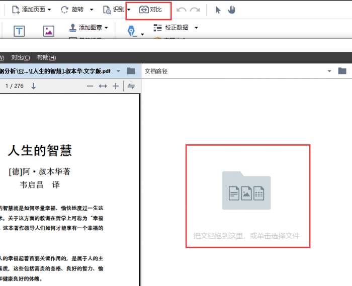
Task: Select the arrow pointer tool
Action: pyautogui.click(x=218, y=10)
